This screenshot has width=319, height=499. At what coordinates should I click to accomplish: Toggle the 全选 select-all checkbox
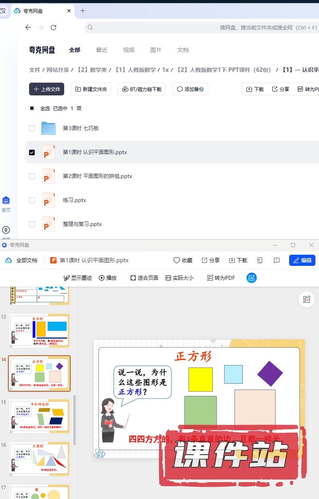(32, 108)
